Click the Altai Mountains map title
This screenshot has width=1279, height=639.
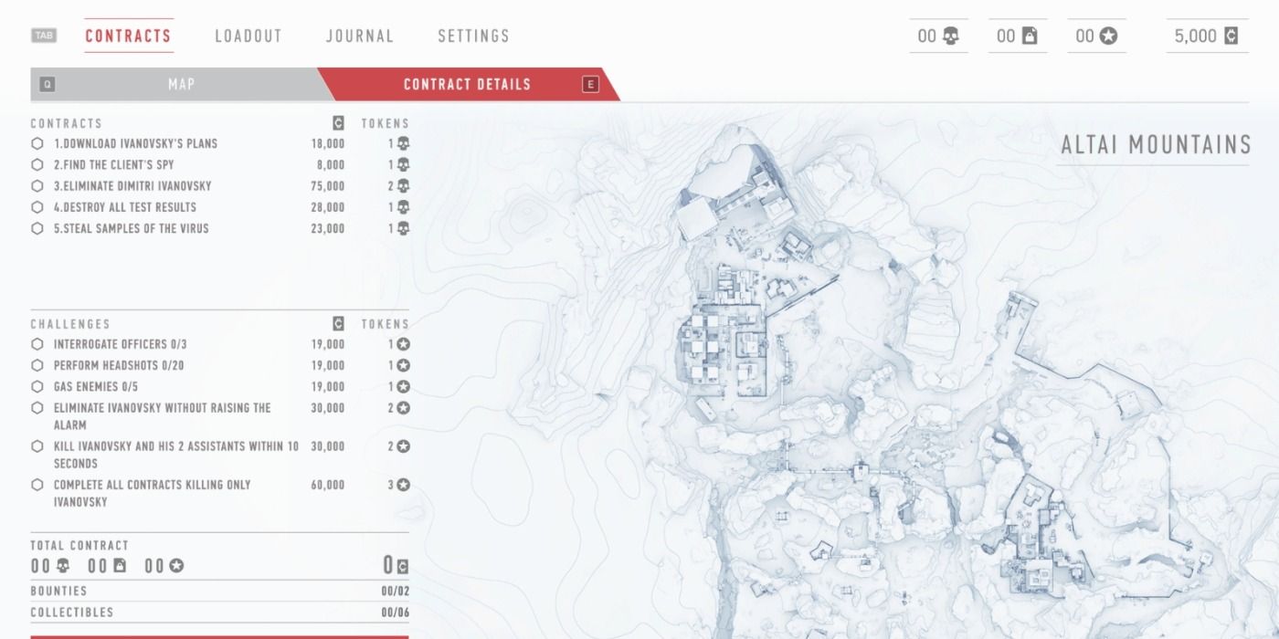(1155, 145)
